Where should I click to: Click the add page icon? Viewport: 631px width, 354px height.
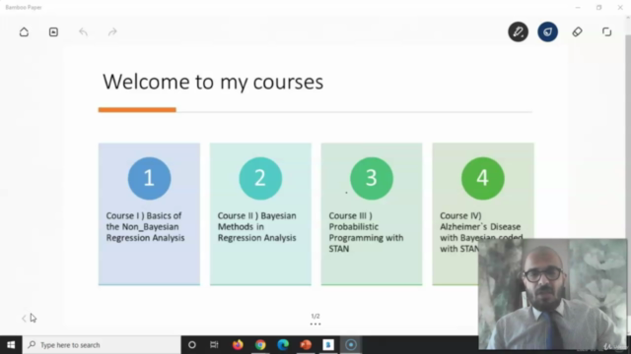tap(53, 31)
